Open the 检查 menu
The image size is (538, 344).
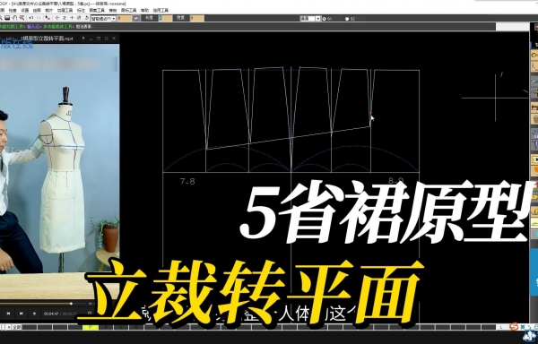point(13,10)
